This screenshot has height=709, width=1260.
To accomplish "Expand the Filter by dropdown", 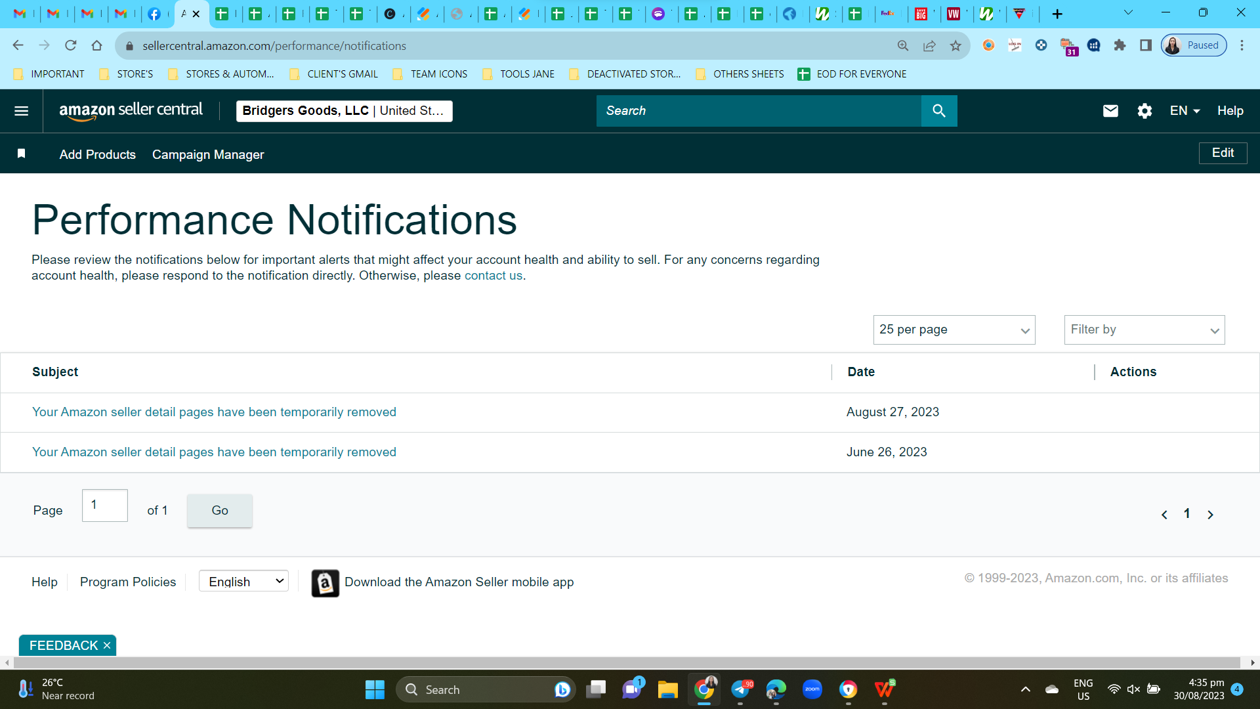I will (1144, 330).
